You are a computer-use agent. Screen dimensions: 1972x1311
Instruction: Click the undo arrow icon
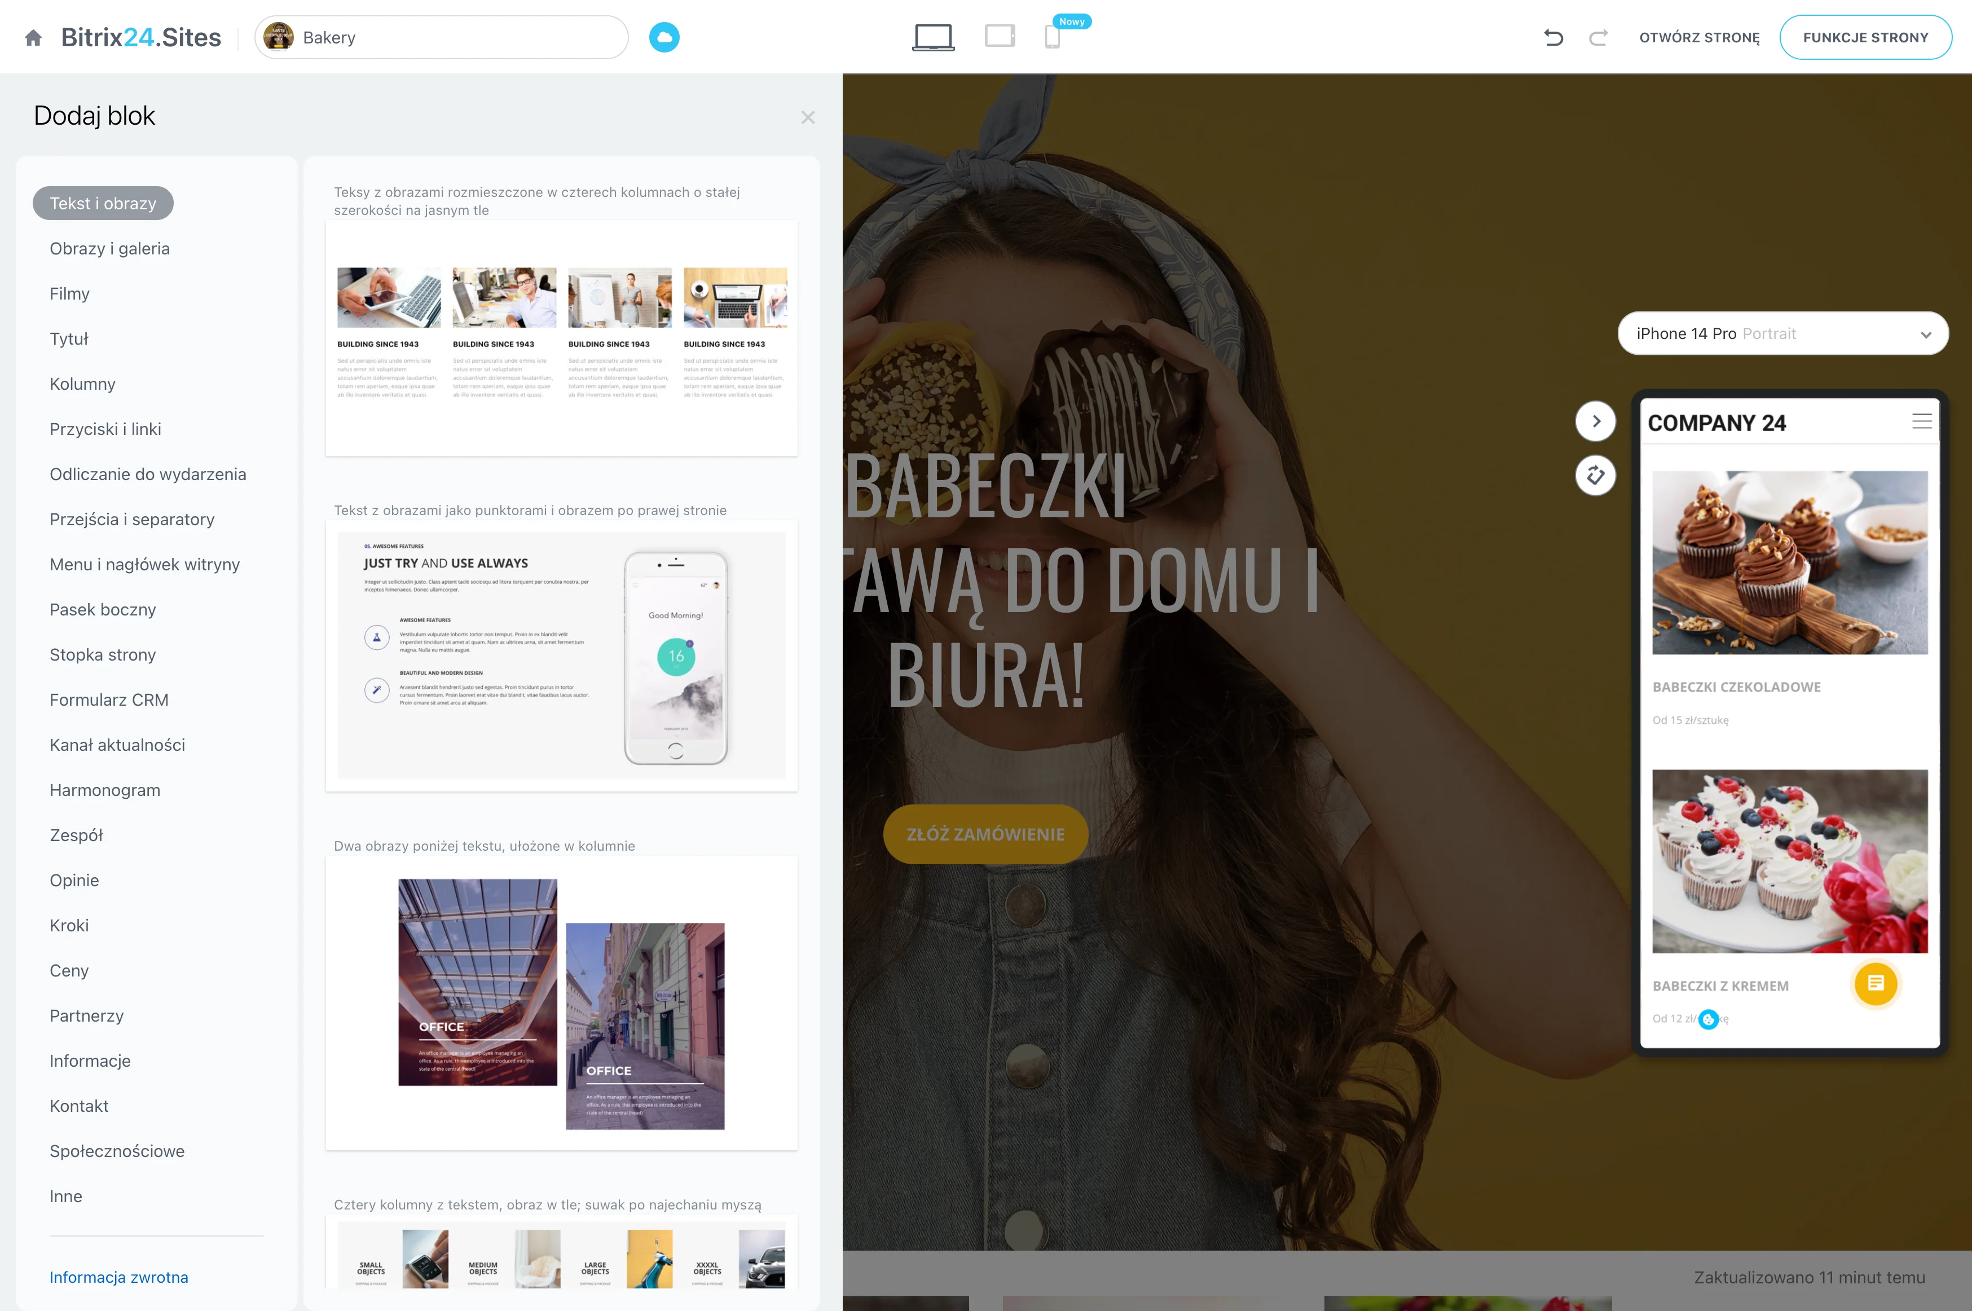[1553, 38]
